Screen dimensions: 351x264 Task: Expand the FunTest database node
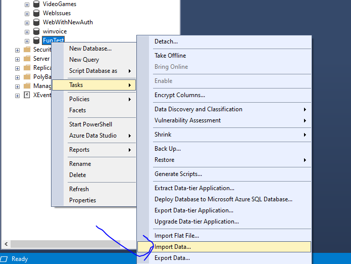tap(27, 41)
